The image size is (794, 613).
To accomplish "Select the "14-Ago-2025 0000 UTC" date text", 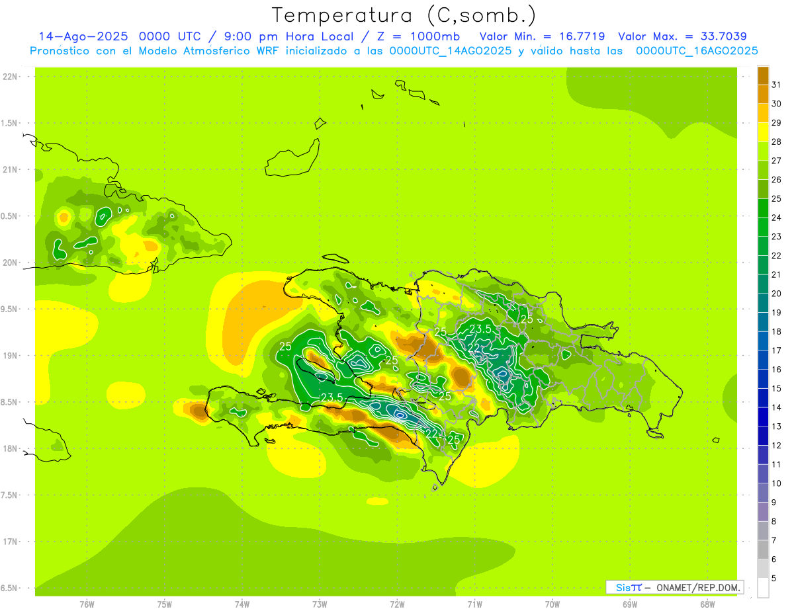I will 121,36.
